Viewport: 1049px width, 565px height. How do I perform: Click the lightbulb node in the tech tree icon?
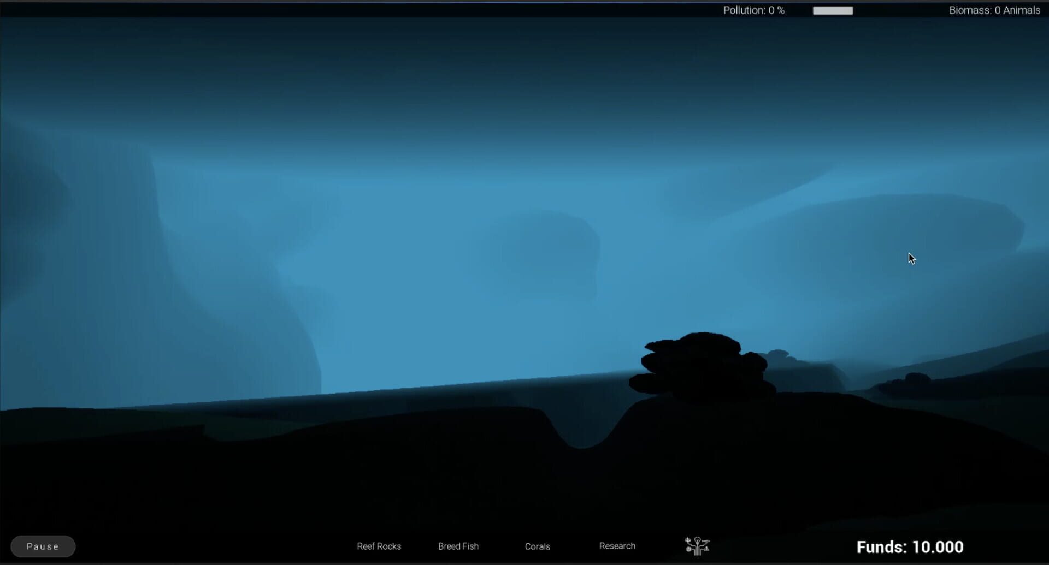[x=698, y=540]
